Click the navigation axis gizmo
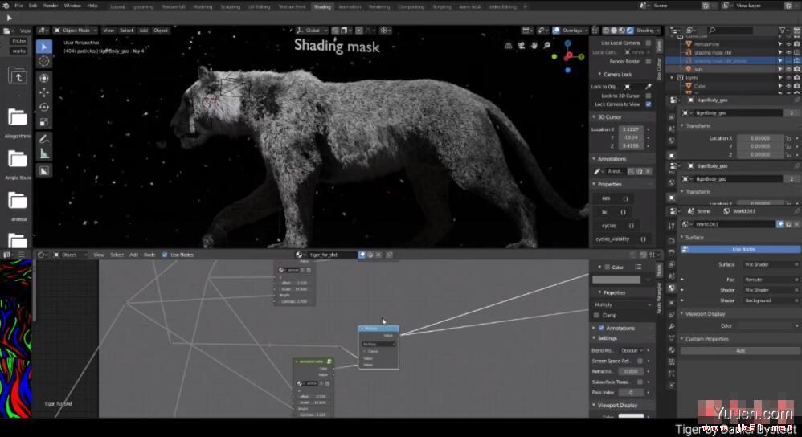This screenshot has height=437, width=802. pos(567,56)
